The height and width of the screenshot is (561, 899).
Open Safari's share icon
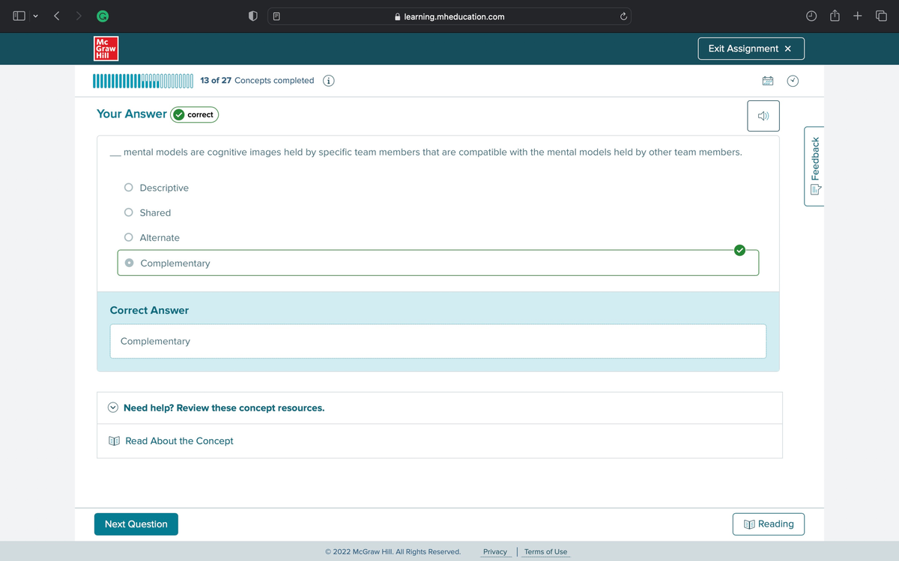(835, 16)
